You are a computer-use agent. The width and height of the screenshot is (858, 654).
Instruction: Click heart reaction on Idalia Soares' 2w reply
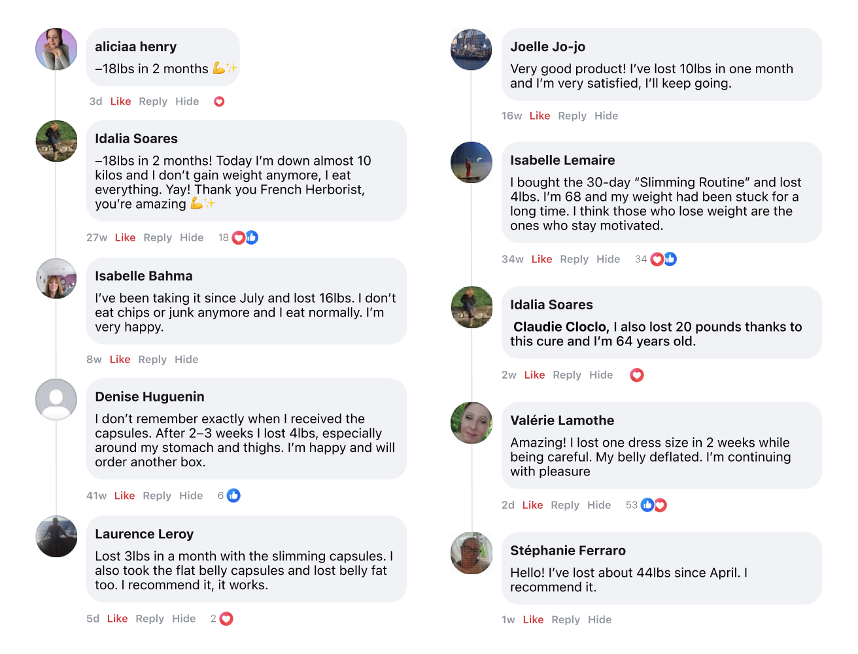pyautogui.click(x=636, y=375)
